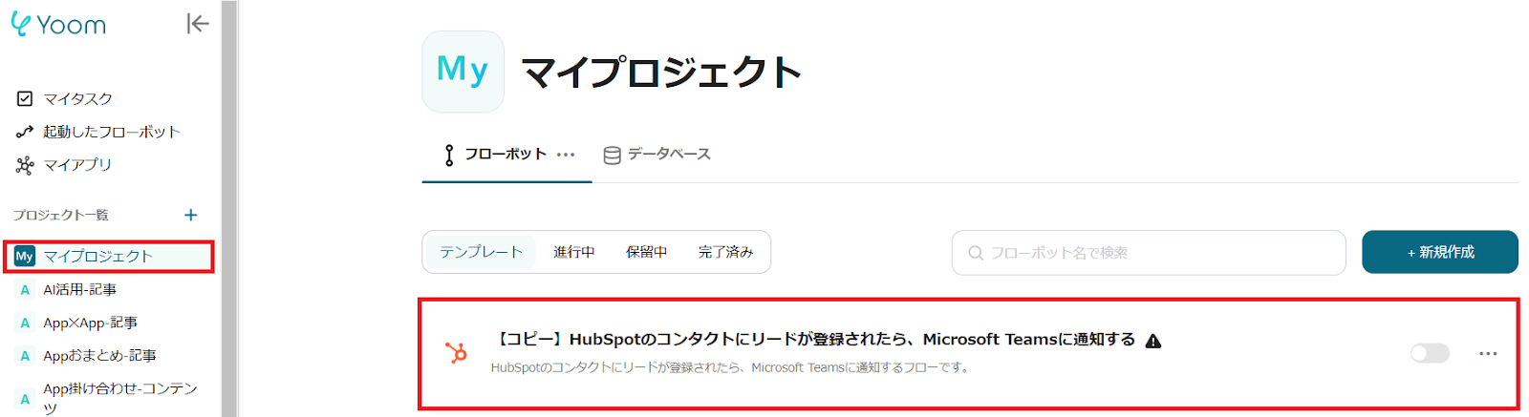
Task: Click the HubSpot logo on the flow card
Action: click(x=457, y=353)
